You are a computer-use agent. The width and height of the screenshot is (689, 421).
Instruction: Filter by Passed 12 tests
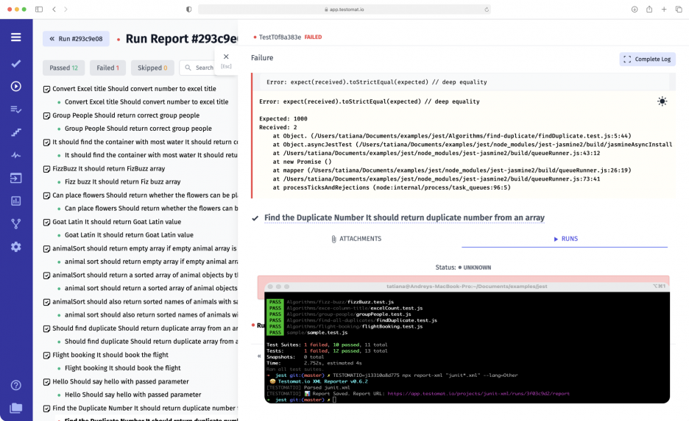(x=63, y=68)
